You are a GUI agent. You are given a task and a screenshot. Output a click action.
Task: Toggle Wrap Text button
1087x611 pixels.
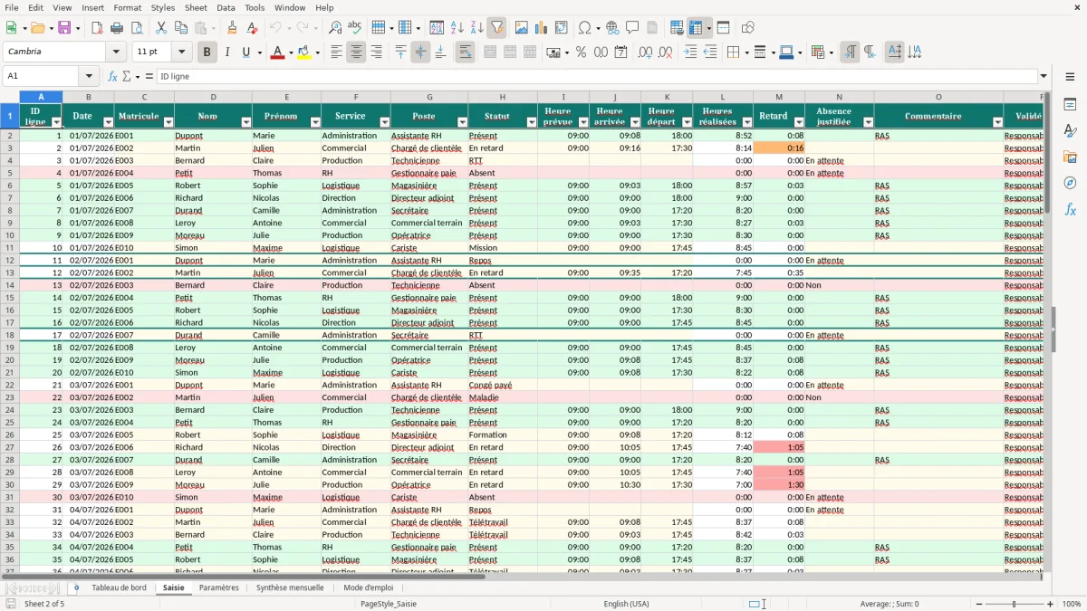465,53
